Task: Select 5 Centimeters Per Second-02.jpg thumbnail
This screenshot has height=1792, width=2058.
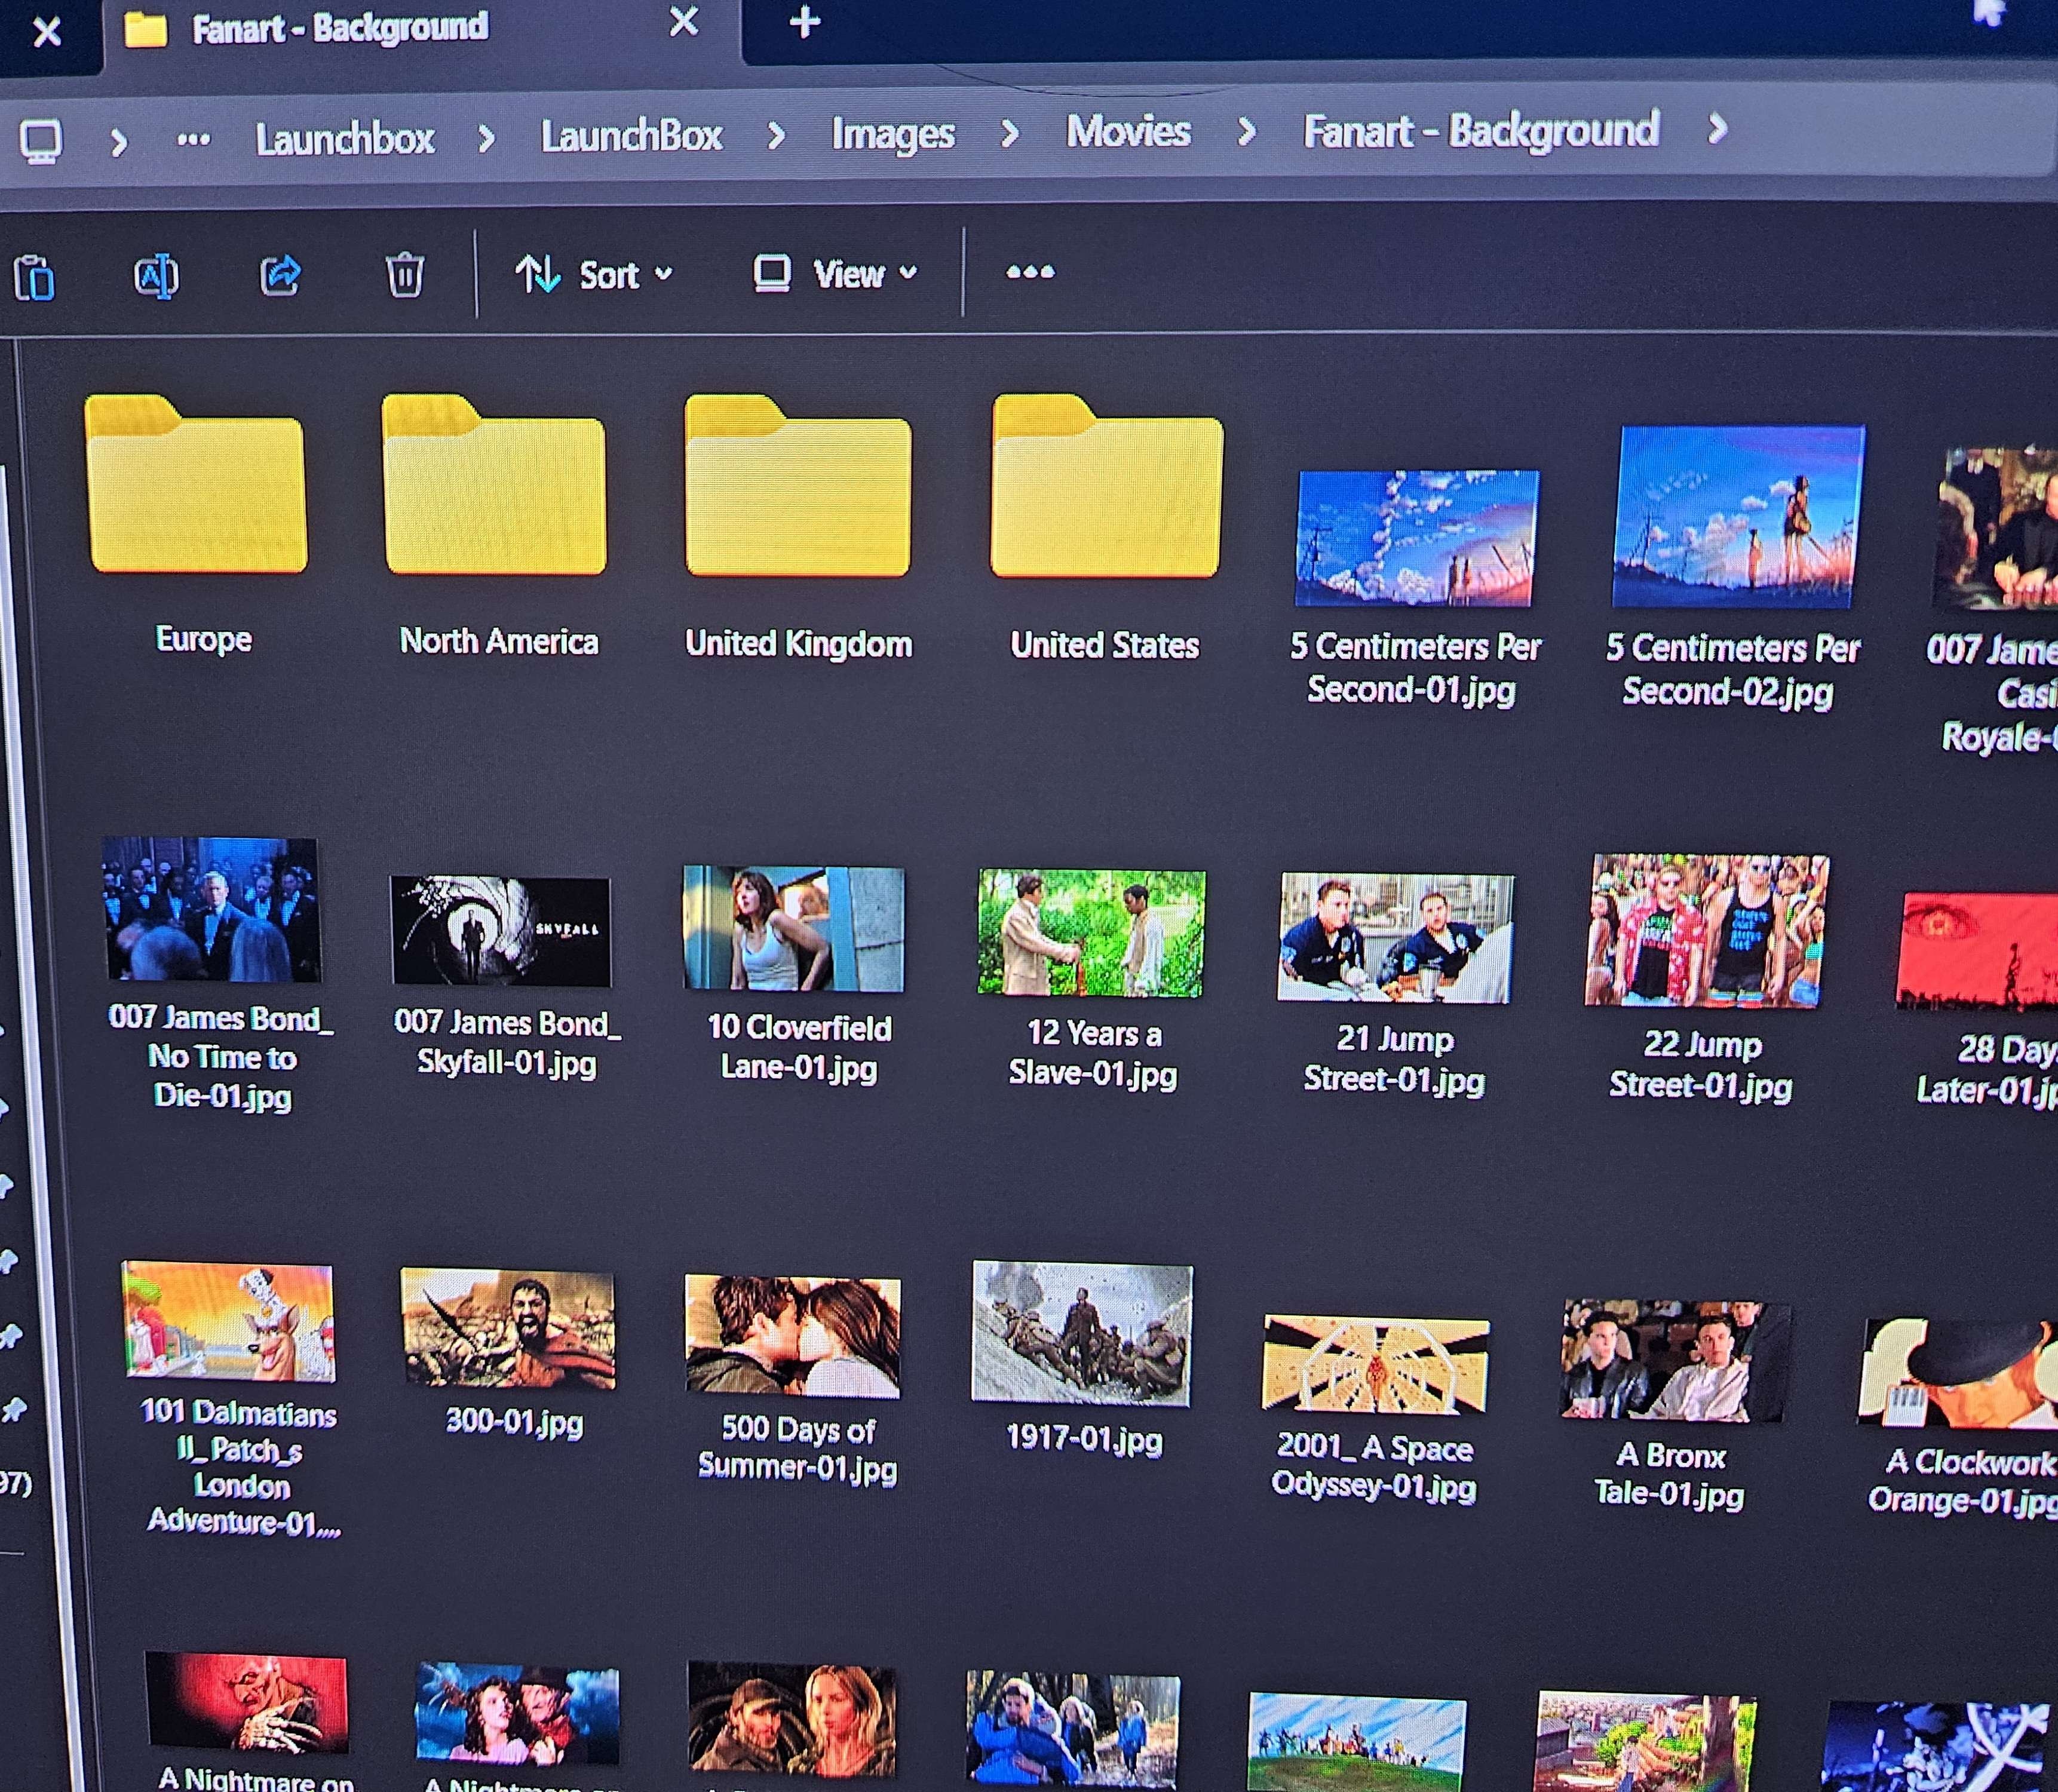Action: (x=1738, y=516)
